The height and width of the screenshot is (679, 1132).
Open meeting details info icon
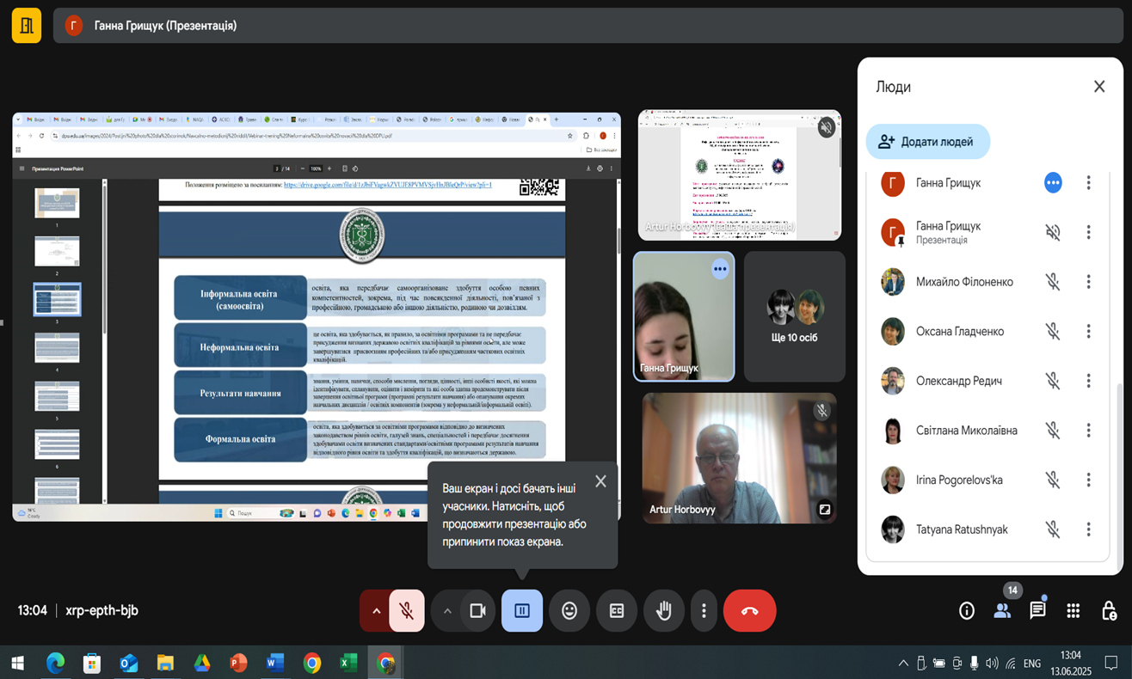967,611
